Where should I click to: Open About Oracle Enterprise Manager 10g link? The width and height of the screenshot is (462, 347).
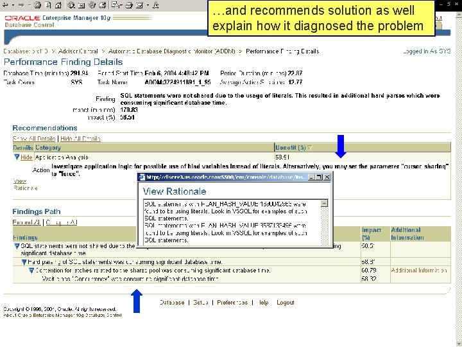(x=62, y=315)
